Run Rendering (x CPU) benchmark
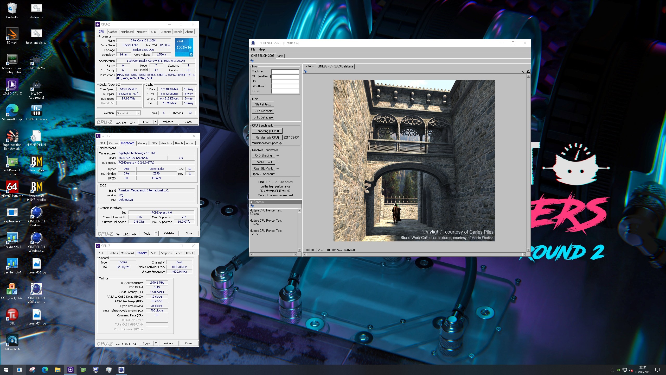 coord(267,137)
